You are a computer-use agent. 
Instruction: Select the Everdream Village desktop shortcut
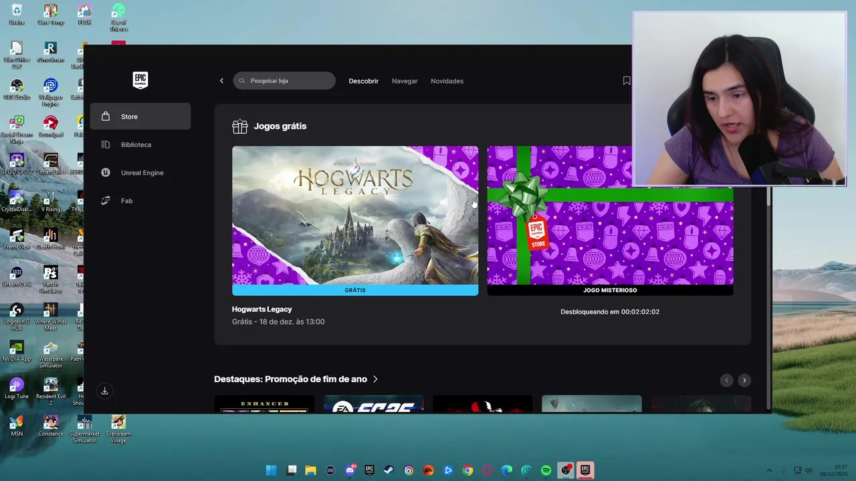click(118, 430)
